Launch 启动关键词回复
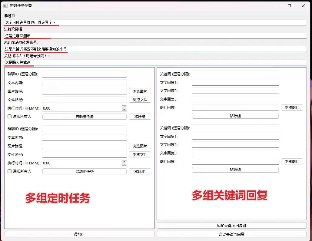312x241 pixels. (231, 234)
